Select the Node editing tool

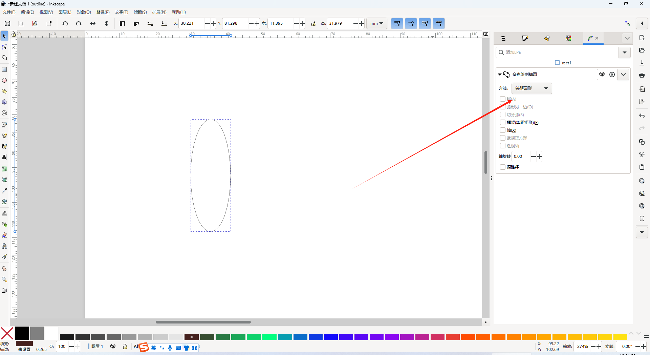pos(4,47)
